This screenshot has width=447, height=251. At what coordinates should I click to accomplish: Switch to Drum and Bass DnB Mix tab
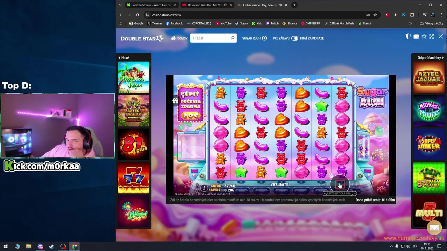pyautogui.click(x=205, y=5)
